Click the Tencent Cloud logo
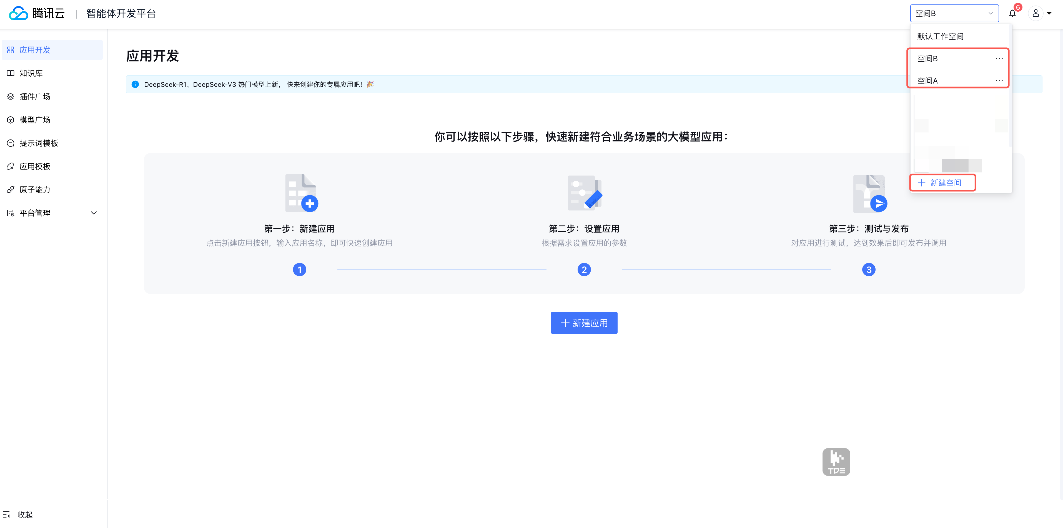This screenshot has width=1063, height=528. (36, 14)
